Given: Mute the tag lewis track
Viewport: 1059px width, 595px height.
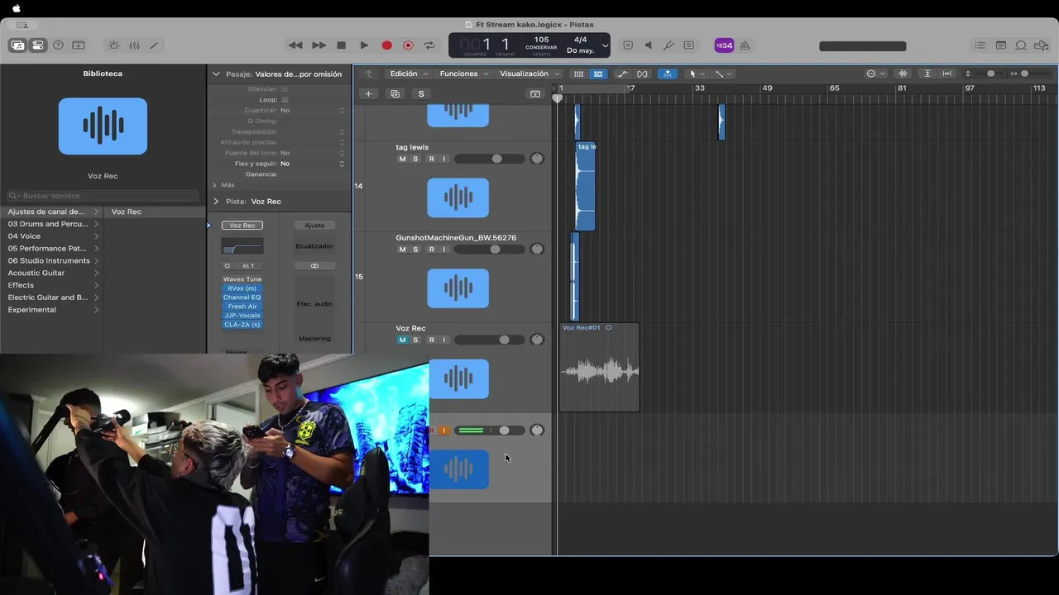Looking at the screenshot, I should tap(403, 159).
